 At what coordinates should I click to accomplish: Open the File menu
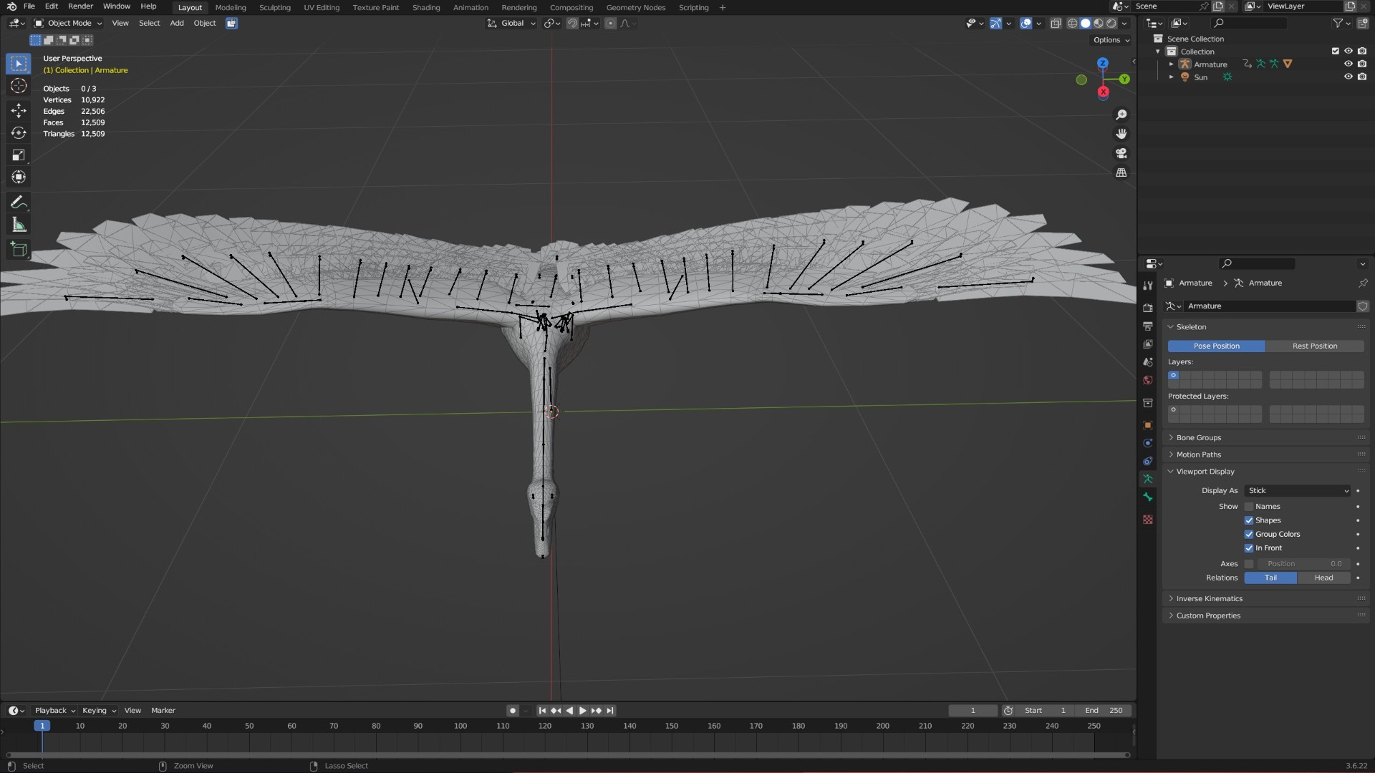[x=29, y=6]
